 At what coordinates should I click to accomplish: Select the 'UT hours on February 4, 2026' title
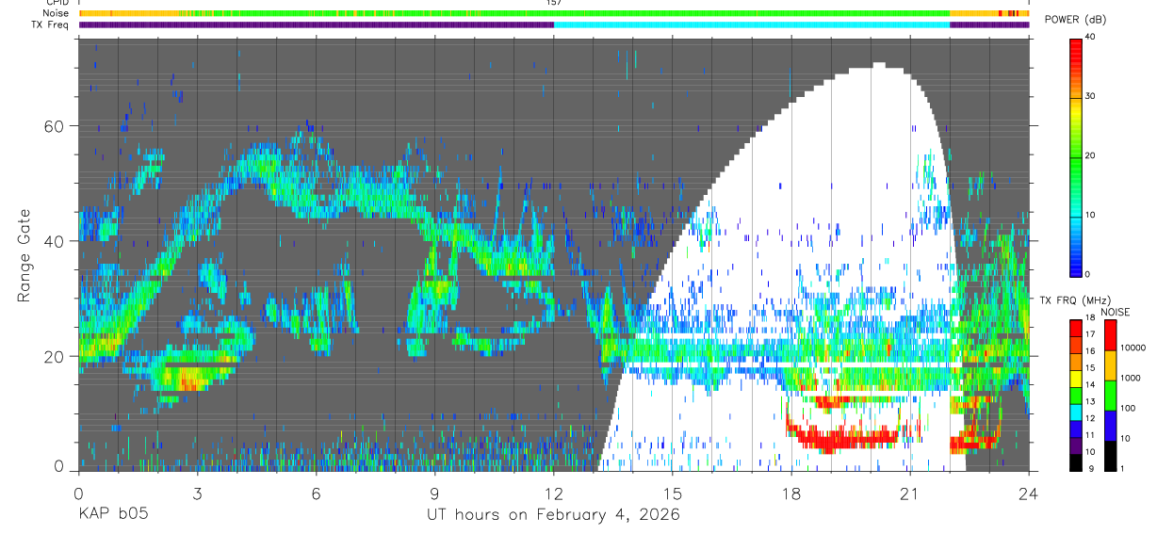(553, 515)
